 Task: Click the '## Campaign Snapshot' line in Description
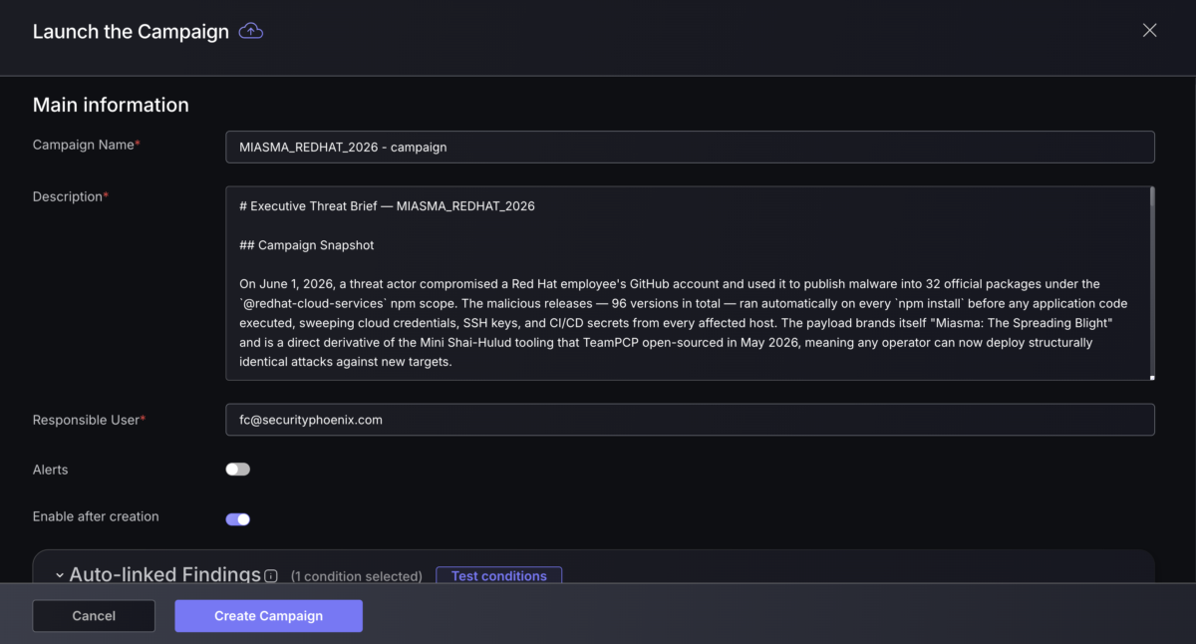(x=306, y=244)
